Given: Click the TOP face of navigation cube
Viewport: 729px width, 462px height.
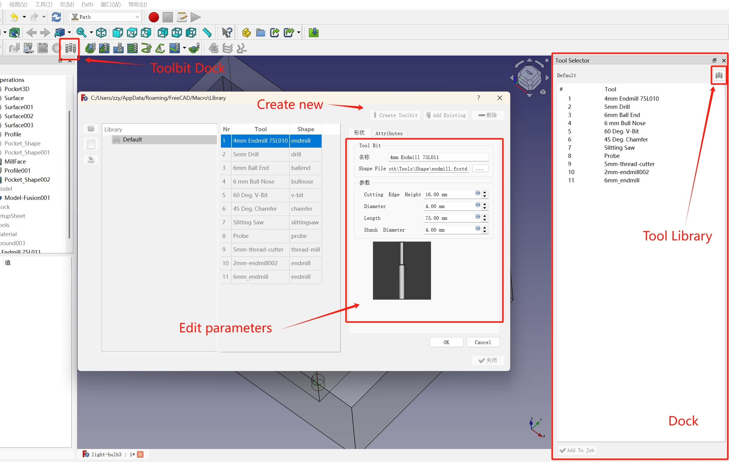Looking at the screenshot, I should [x=529, y=73].
